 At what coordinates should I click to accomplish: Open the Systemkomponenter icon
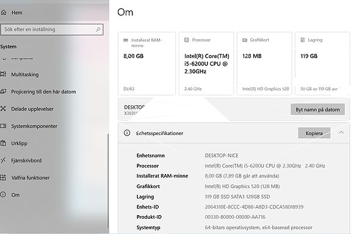pos(3,126)
